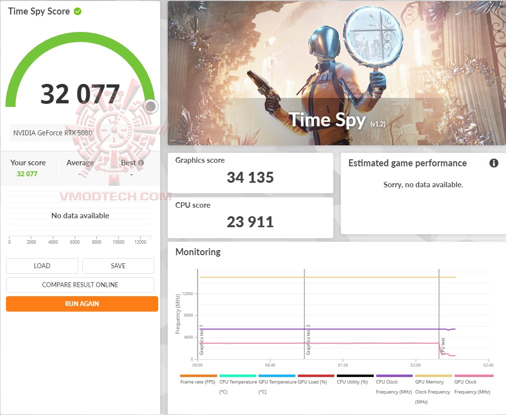
Task: Click the 00:40 time axis label
Action: 270,365
